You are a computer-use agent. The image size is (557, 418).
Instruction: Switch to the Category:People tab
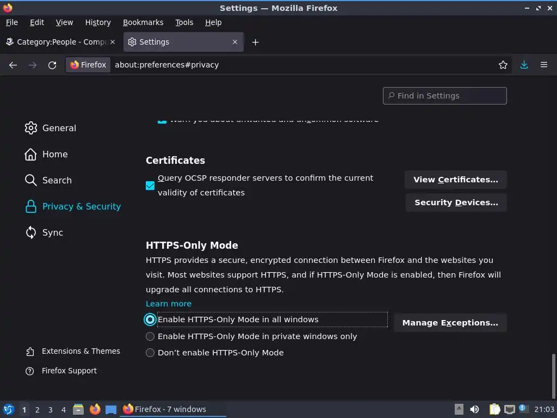click(60, 42)
